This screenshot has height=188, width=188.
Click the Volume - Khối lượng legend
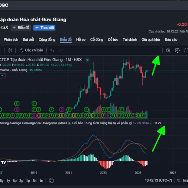click(x=14, y=70)
